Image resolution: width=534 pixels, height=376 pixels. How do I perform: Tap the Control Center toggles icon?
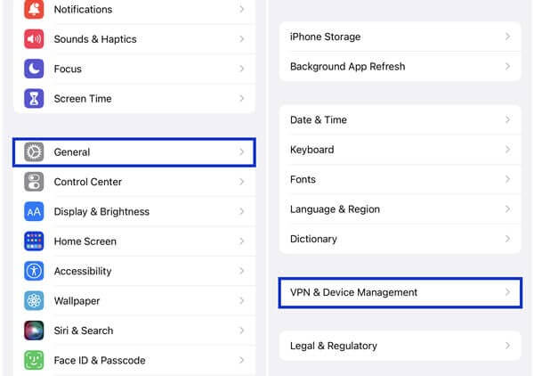click(34, 182)
